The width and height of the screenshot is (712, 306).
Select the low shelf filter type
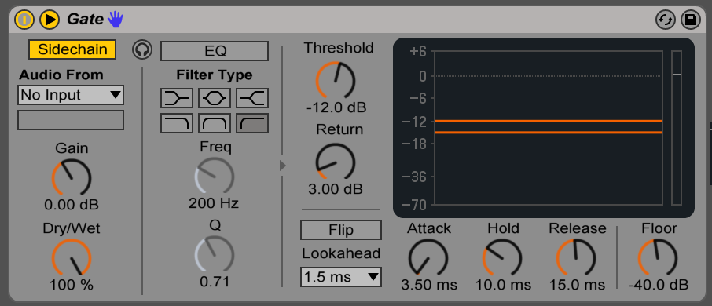pos(177,97)
